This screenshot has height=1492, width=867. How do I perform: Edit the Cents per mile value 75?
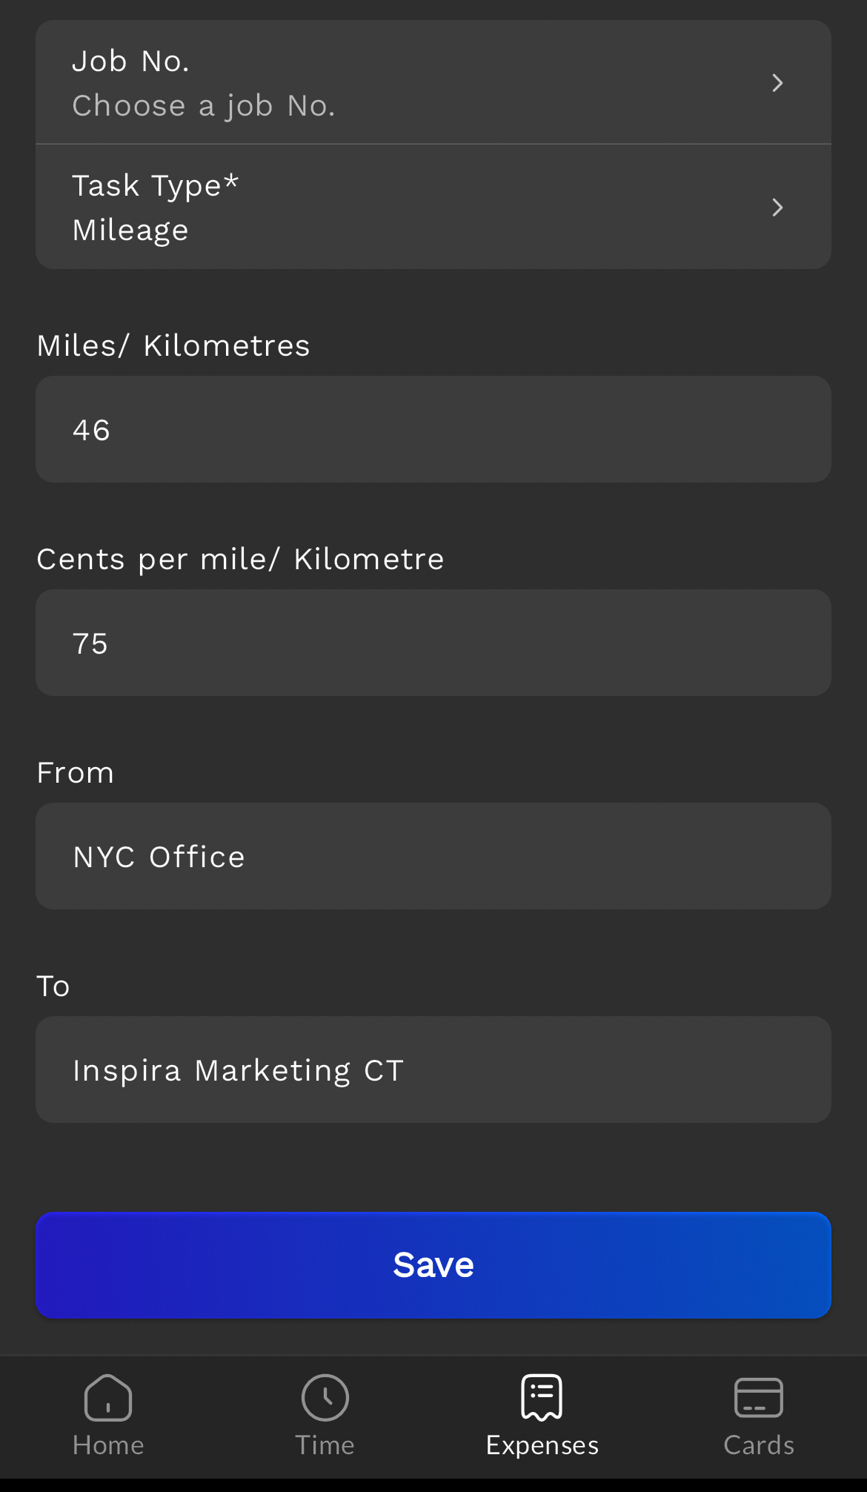433,643
